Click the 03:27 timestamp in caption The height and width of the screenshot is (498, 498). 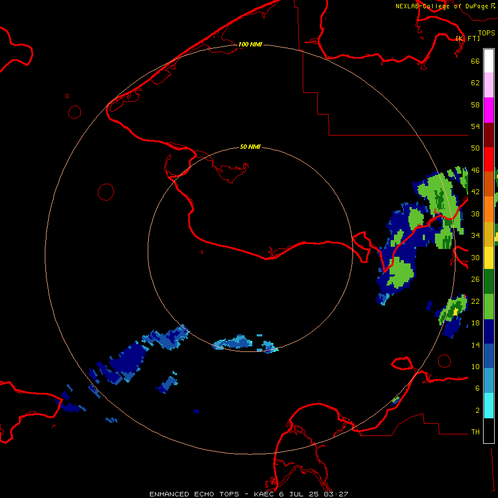[x=336, y=494]
